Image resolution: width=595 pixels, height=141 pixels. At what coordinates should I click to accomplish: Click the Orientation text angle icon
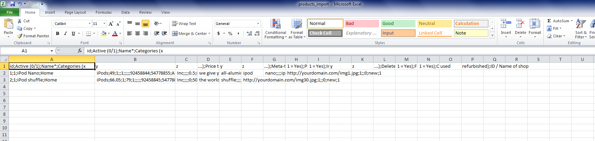pos(157,24)
